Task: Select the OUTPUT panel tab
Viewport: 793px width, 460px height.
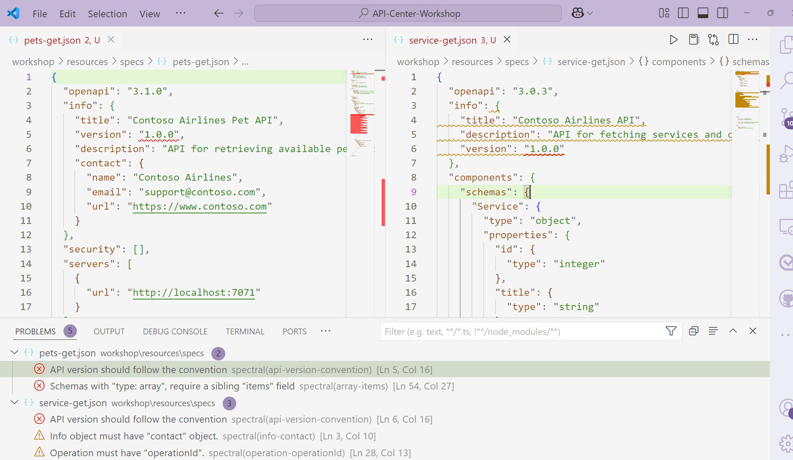Action: (x=109, y=331)
